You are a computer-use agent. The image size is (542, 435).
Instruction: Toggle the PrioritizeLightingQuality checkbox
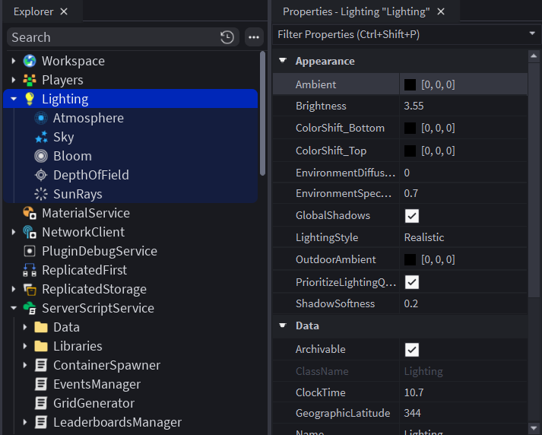pos(412,282)
